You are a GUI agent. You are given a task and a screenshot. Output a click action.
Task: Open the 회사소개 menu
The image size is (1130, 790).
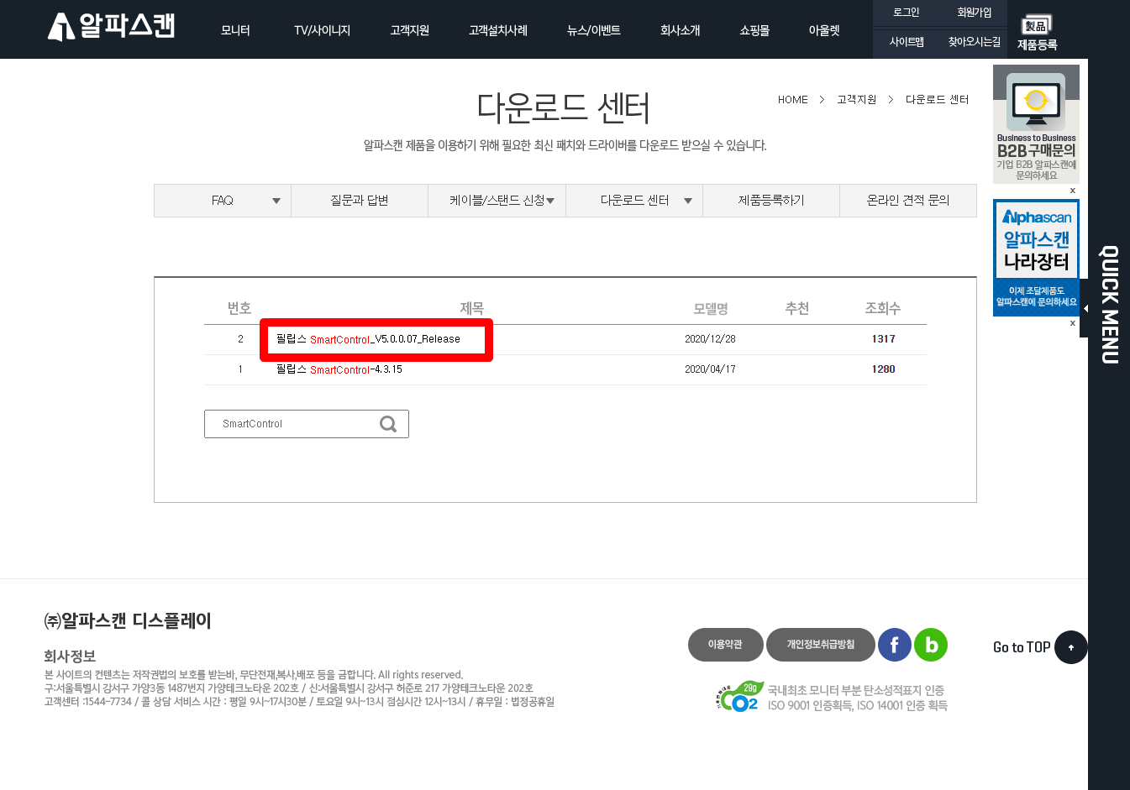(x=680, y=30)
